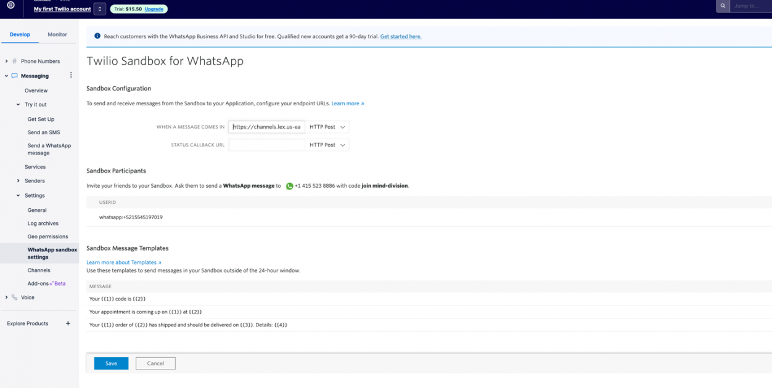Click the Voice phone icon
The width and height of the screenshot is (772, 388).
click(15, 297)
